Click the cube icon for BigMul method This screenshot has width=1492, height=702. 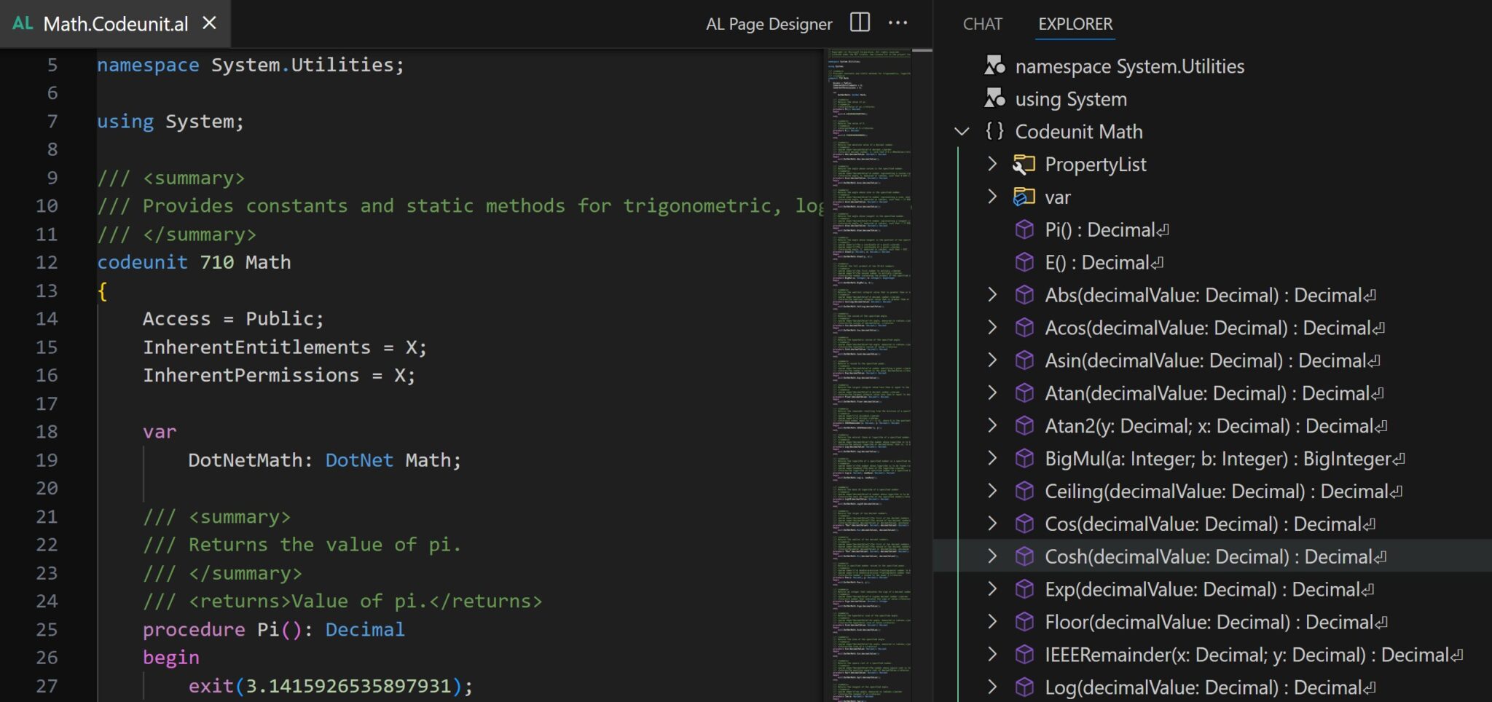pos(1025,458)
